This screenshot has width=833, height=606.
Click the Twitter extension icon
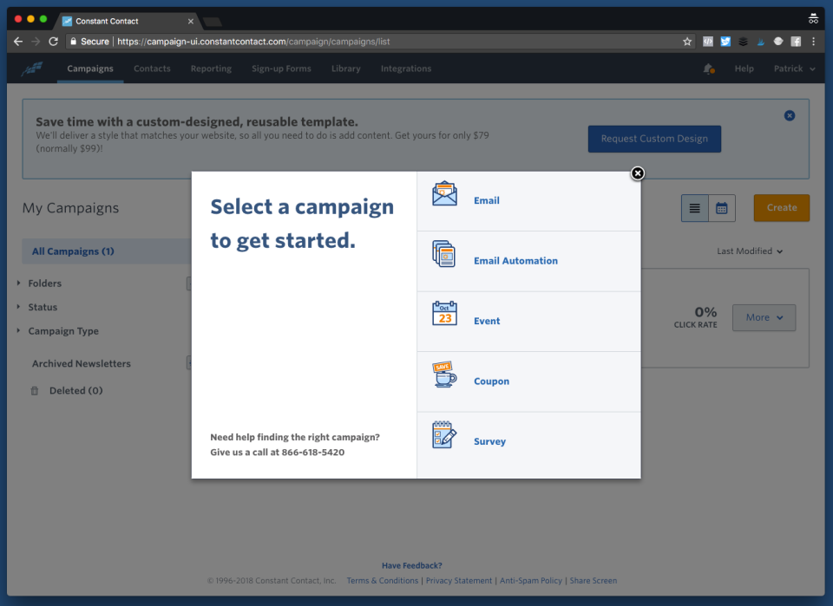(725, 42)
